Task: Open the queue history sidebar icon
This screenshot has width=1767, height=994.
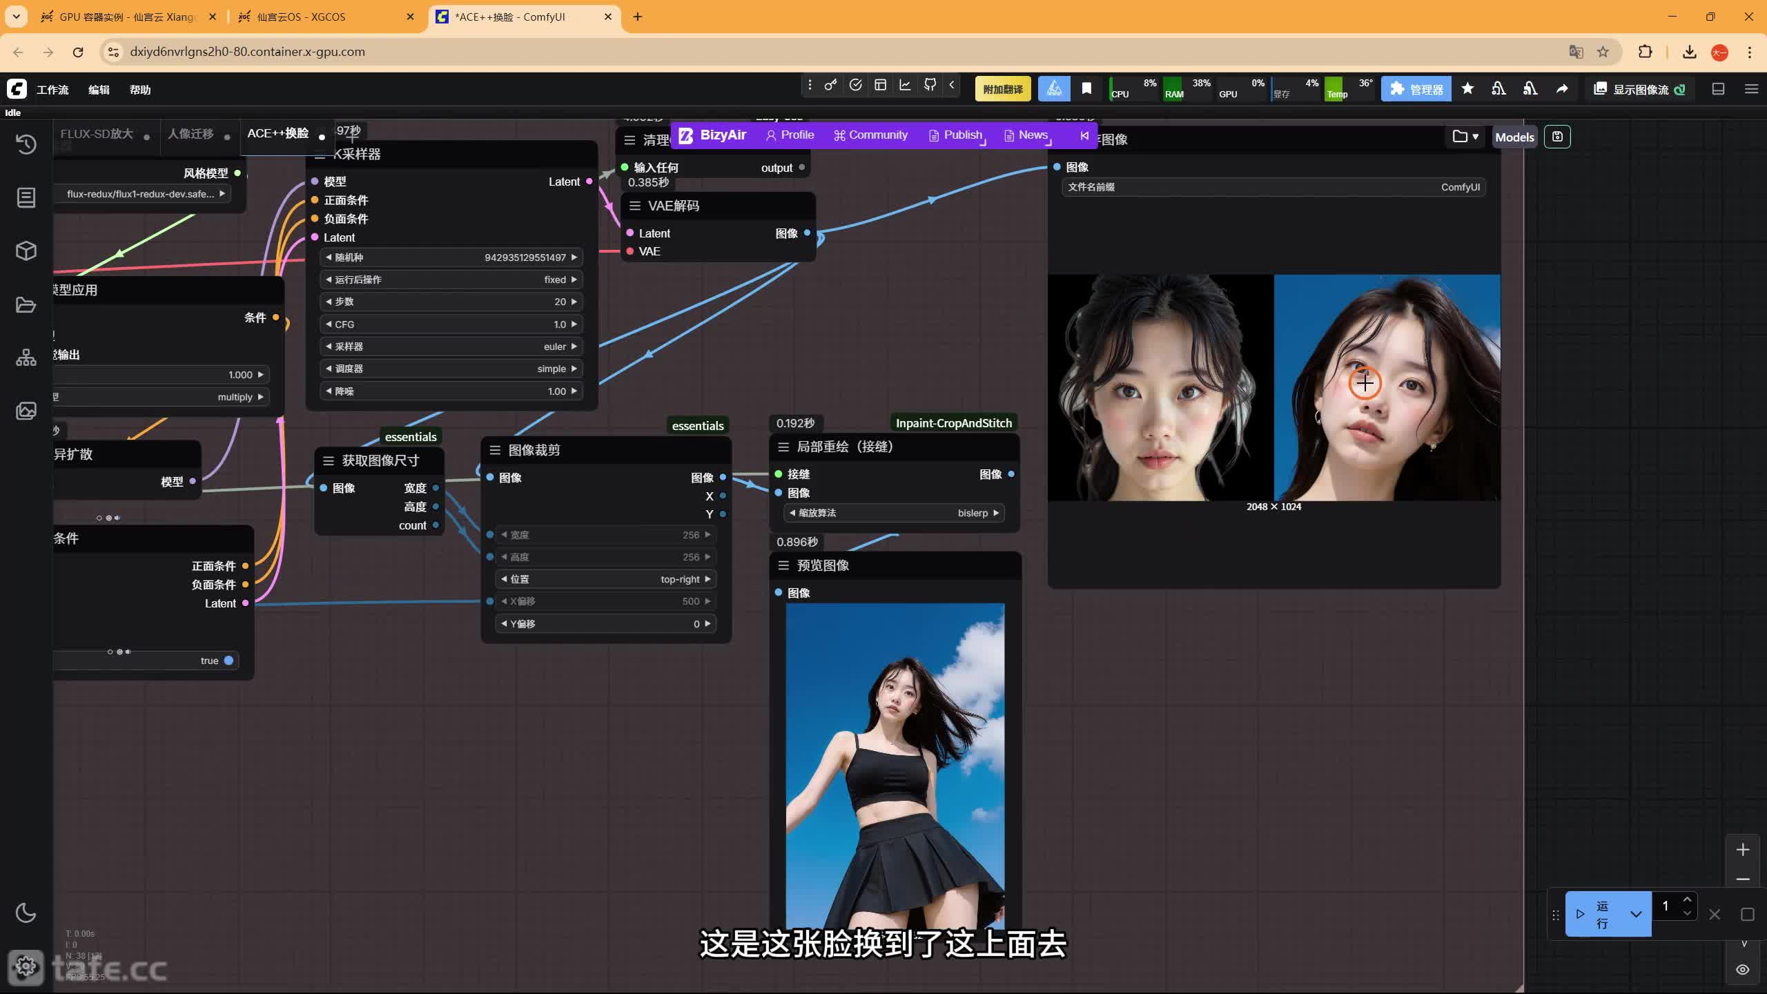Action: [26, 144]
